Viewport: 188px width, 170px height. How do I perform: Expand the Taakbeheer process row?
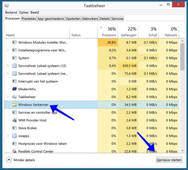tap(8, 97)
